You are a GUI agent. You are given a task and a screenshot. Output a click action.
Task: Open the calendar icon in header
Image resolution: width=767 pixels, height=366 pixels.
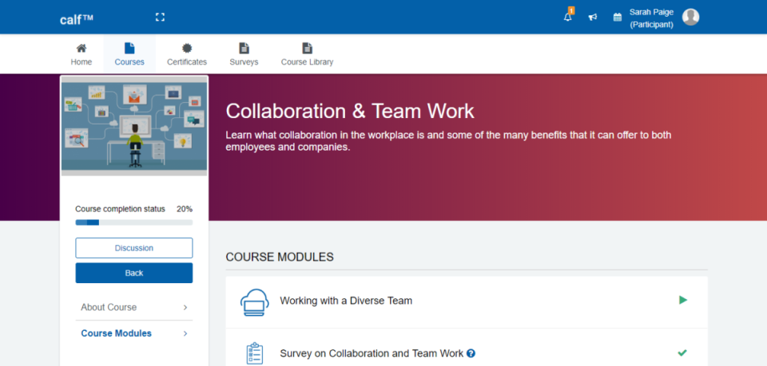(x=617, y=17)
